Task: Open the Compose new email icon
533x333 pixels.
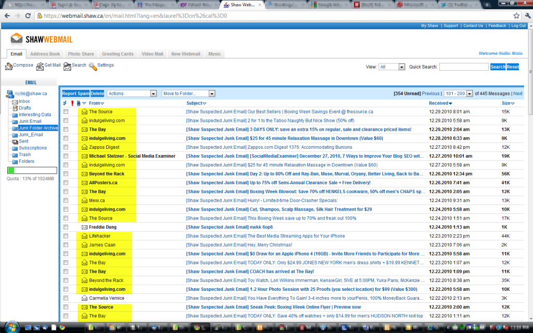Action: pos(9,66)
